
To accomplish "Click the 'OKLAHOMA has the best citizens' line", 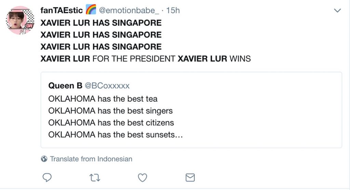I will pyautogui.click(x=111, y=123).
